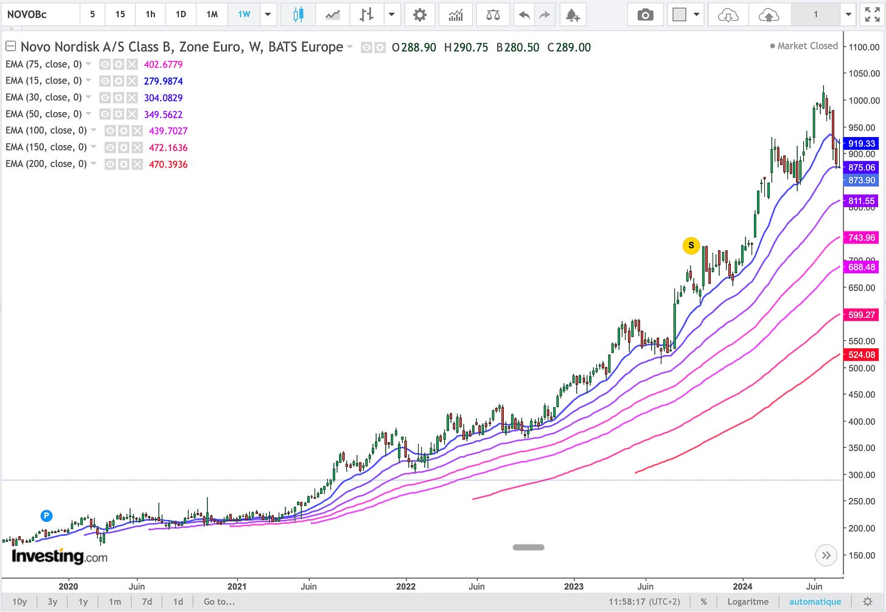Toggle visibility of EMA 200 indicator
The image size is (886, 612).
tap(110, 164)
